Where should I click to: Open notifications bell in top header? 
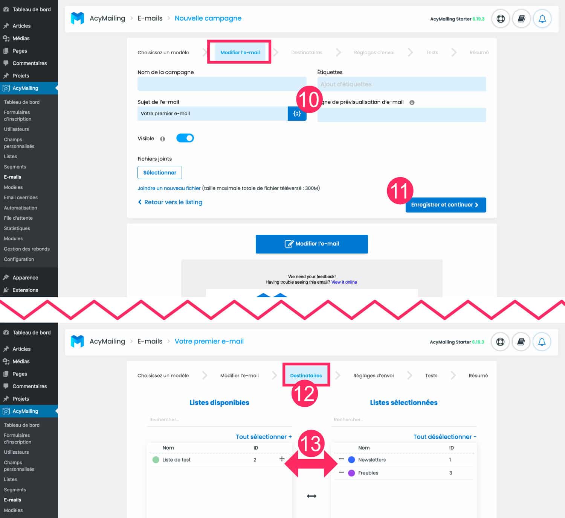[x=542, y=18]
